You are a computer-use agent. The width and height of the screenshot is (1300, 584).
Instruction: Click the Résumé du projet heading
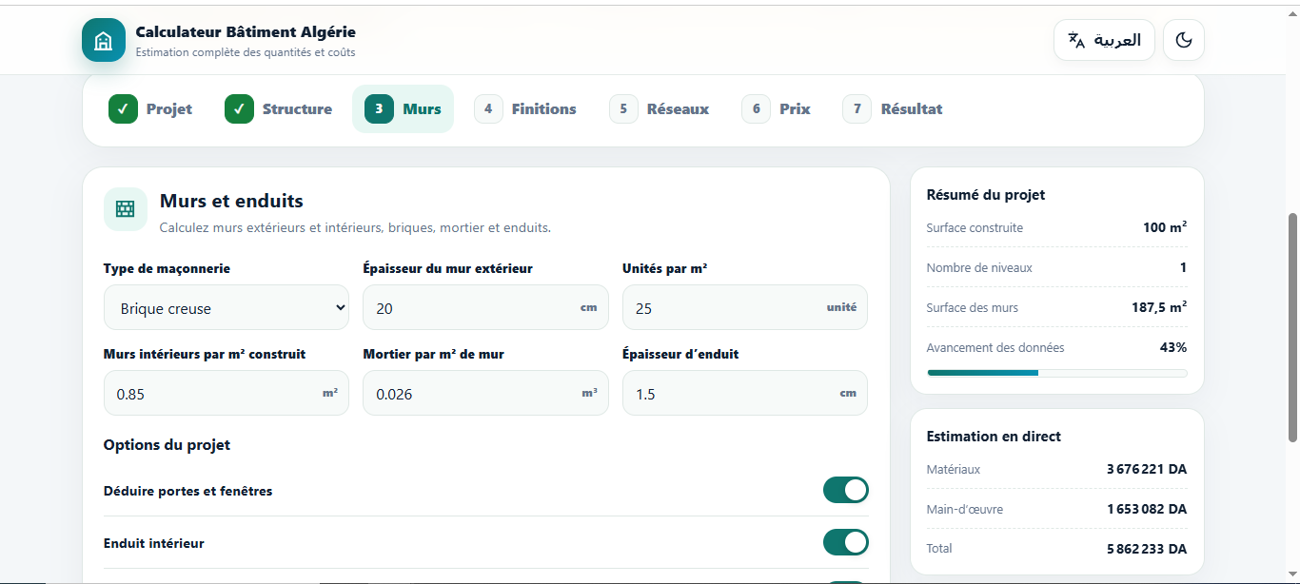tap(986, 194)
